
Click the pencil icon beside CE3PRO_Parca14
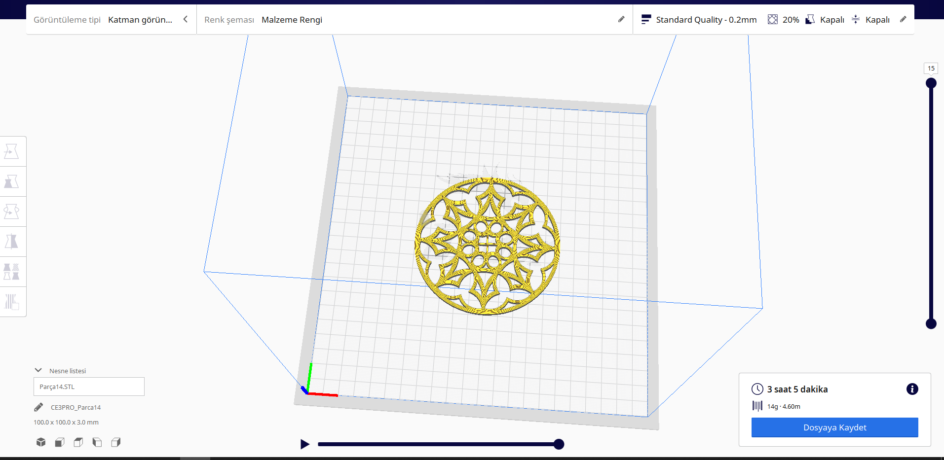click(x=38, y=407)
